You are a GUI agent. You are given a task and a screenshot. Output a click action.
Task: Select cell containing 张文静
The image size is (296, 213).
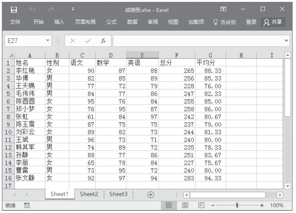point(29,178)
